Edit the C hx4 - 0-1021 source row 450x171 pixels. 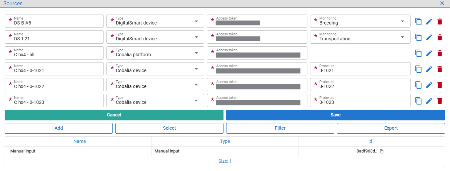point(429,69)
